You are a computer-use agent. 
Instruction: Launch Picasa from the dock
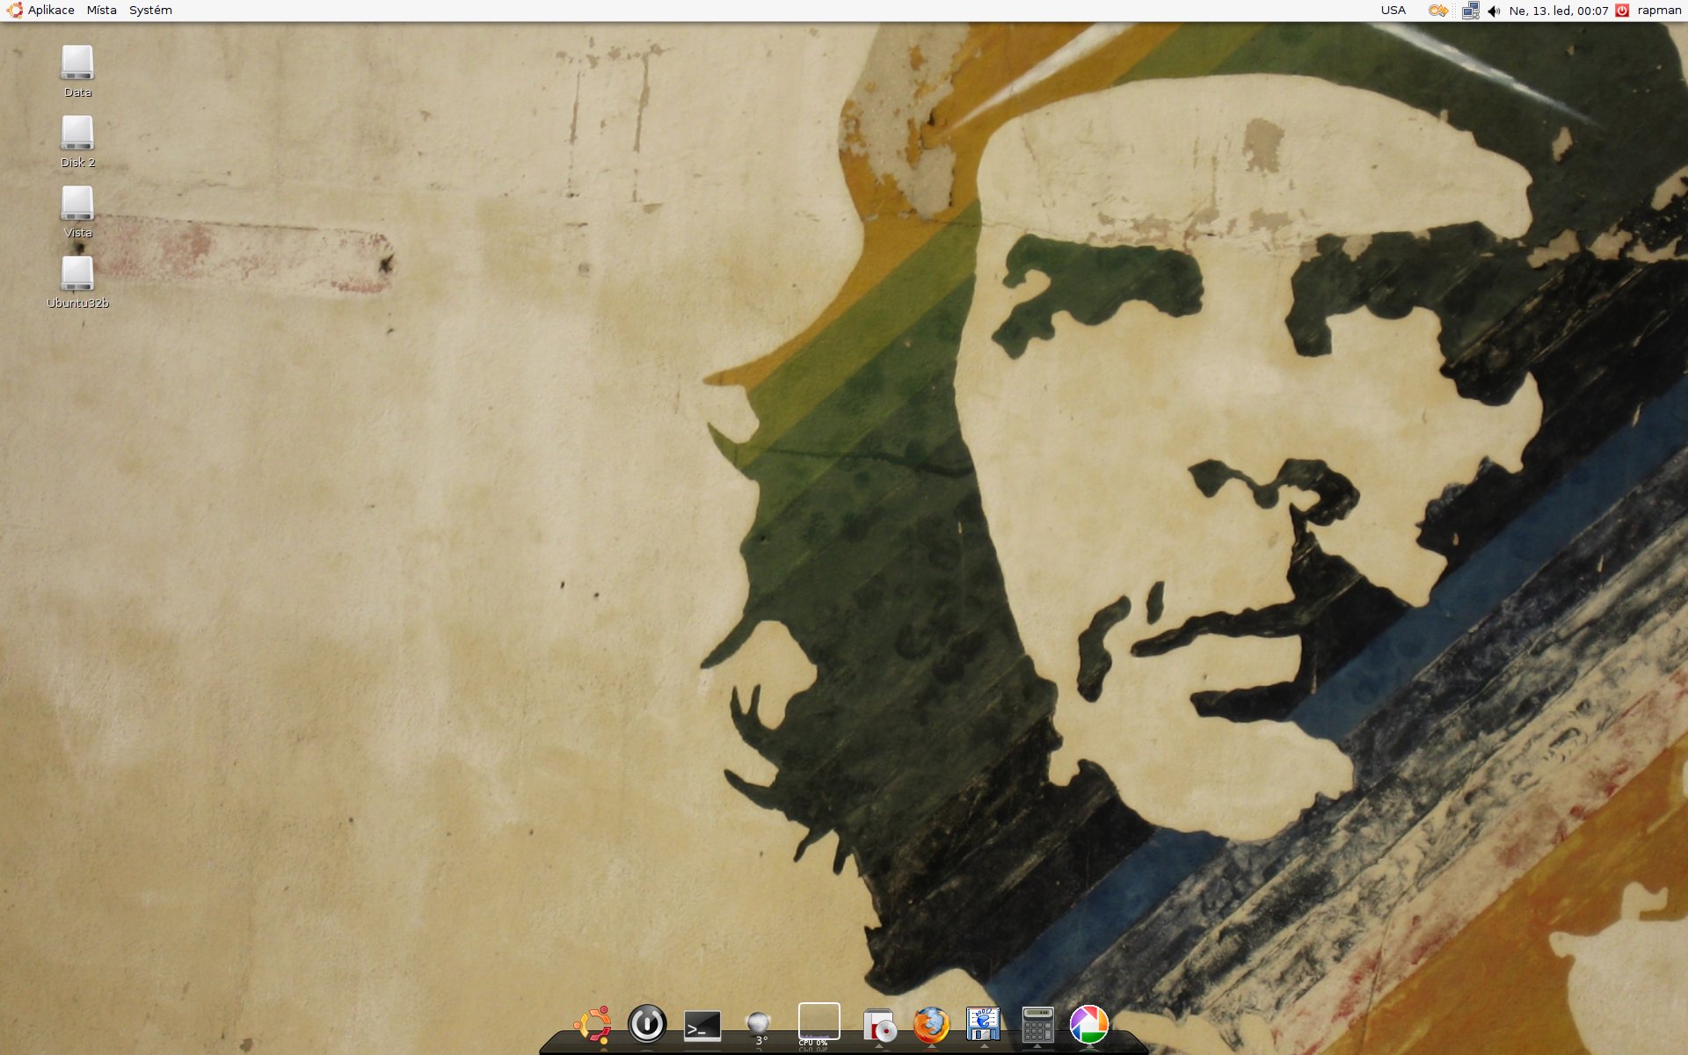coord(1088,1025)
